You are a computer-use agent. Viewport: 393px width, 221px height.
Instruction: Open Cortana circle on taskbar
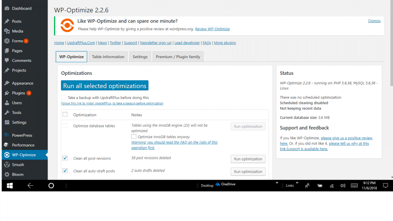point(51,186)
